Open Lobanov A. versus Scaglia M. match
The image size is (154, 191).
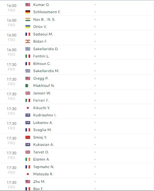(x=77, y=126)
